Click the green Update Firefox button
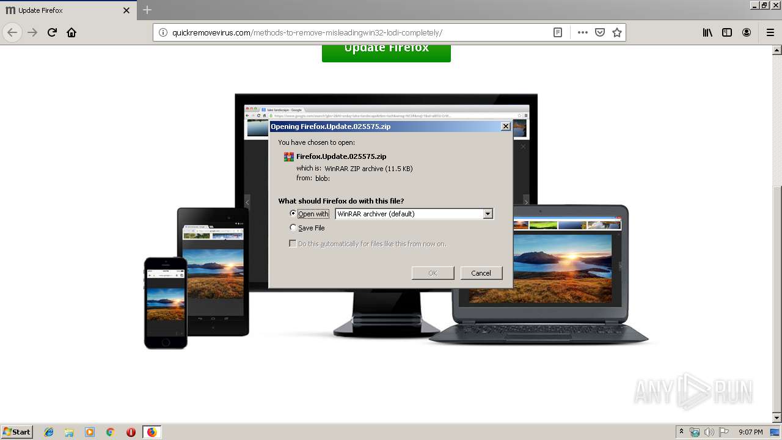The width and height of the screenshot is (782, 440). [386, 53]
